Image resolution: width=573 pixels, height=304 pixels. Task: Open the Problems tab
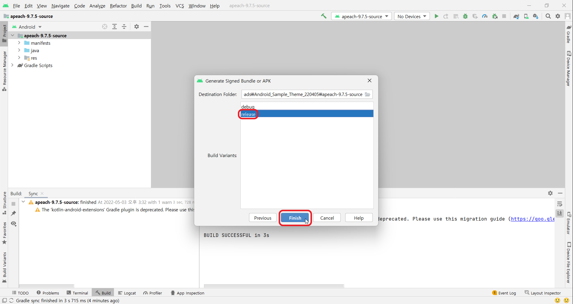point(48,293)
